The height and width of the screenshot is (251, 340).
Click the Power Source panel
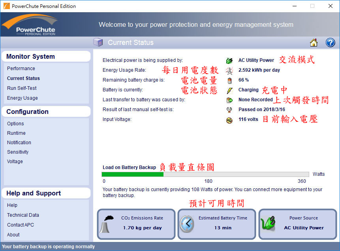[x=298, y=224]
